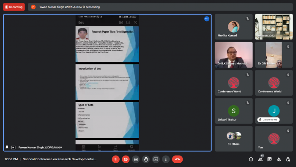Viewport: 296px width, 167px height.
Task: Select Dr.B.K Sarkar's video tile
Action: (x=233, y=55)
